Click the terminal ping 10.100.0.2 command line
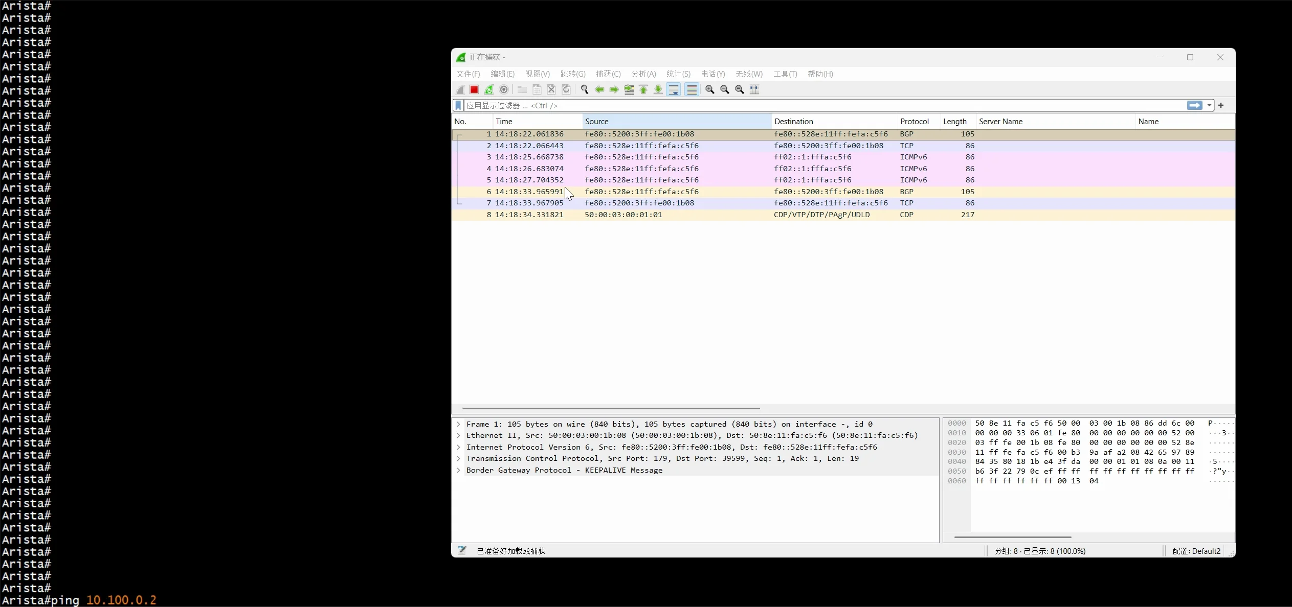This screenshot has width=1292, height=607. coord(79,600)
